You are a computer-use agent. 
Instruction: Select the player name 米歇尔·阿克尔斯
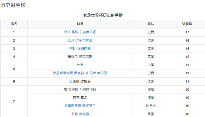pyautogui.click(x=80, y=57)
